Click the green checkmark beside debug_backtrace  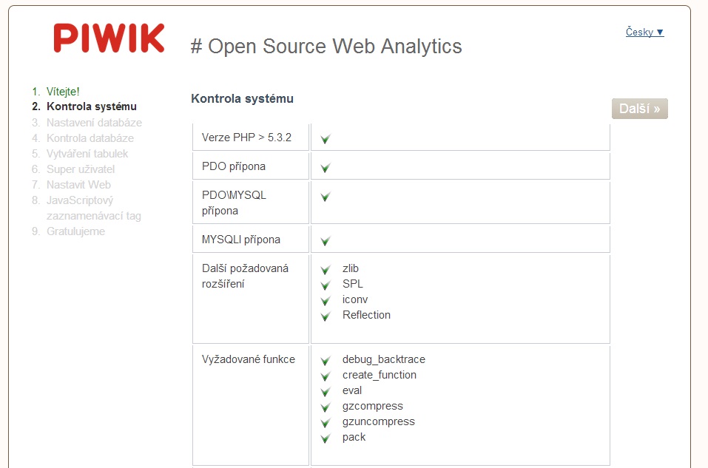click(325, 361)
